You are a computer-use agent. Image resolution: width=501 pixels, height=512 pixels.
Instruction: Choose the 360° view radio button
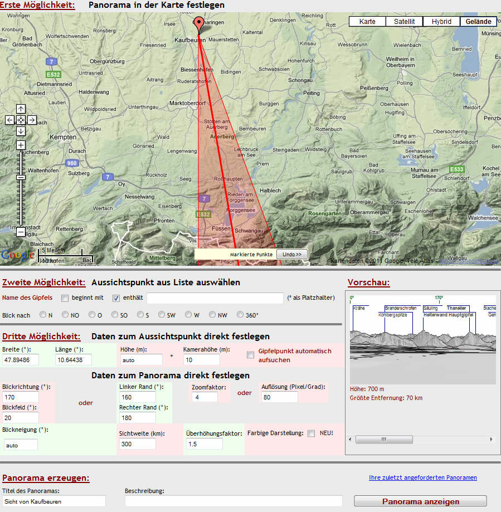241,315
